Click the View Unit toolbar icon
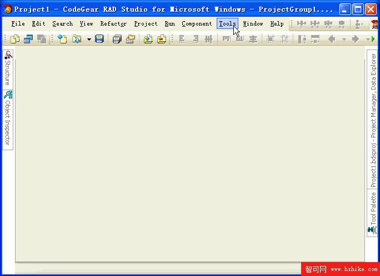This screenshot has height=276, width=380. coord(15,39)
